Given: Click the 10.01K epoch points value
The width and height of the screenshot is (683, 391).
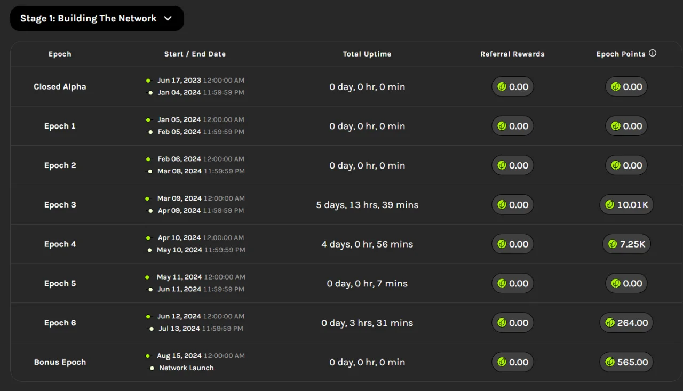Looking at the screenshot, I should [632, 205].
